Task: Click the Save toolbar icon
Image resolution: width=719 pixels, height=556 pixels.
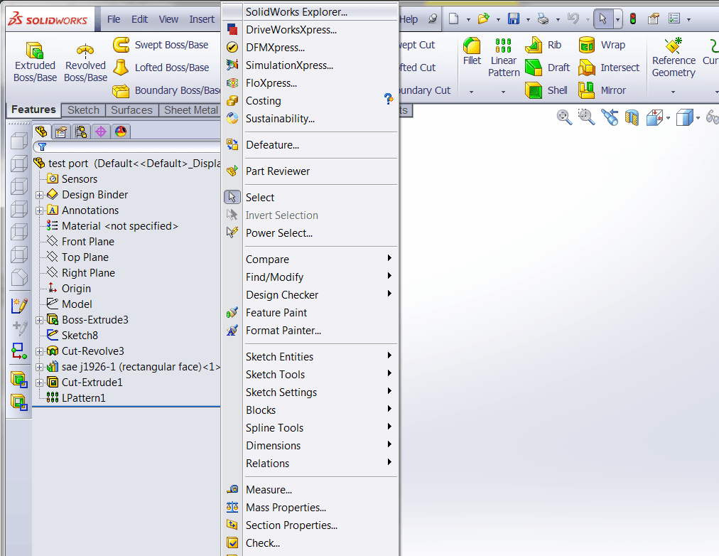Action: click(514, 18)
